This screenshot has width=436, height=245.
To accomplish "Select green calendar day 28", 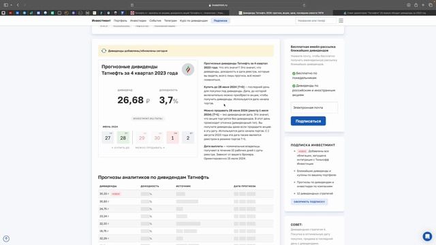I will coord(123,137).
